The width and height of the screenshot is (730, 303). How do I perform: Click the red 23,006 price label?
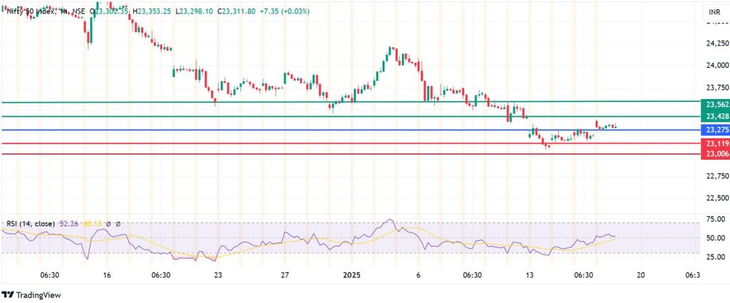[716, 154]
